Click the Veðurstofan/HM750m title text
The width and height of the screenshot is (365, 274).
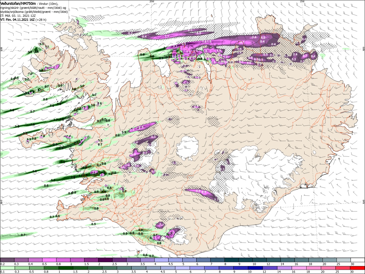click(18, 3)
